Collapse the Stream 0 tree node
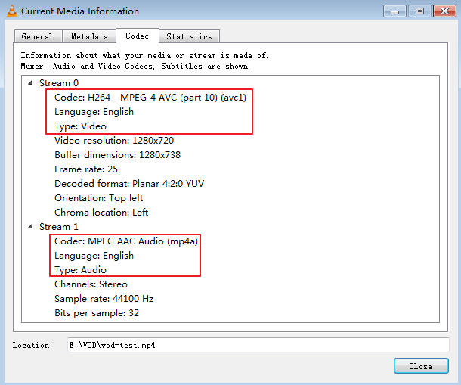The image size is (461, 385). pos(30,83)
